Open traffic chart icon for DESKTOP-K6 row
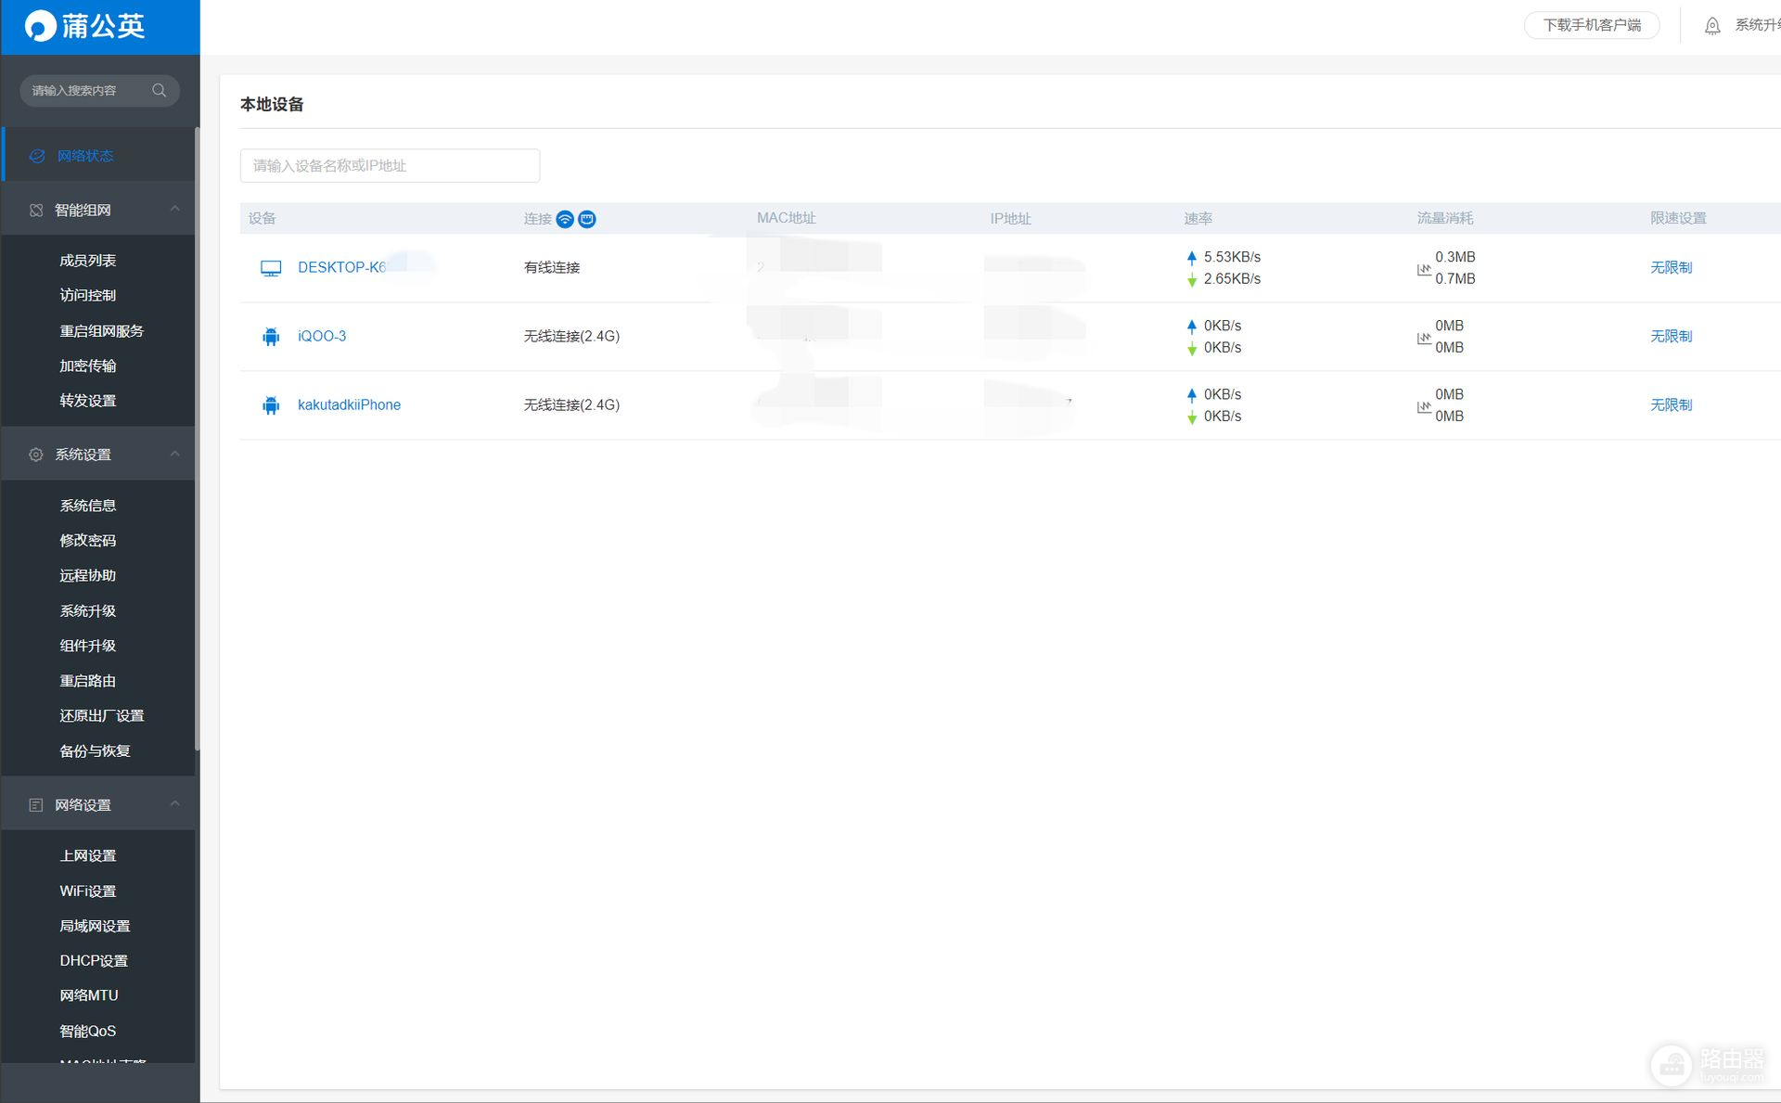Viewport: 1781px width, 1103px height. click(x=1424, y=270)
